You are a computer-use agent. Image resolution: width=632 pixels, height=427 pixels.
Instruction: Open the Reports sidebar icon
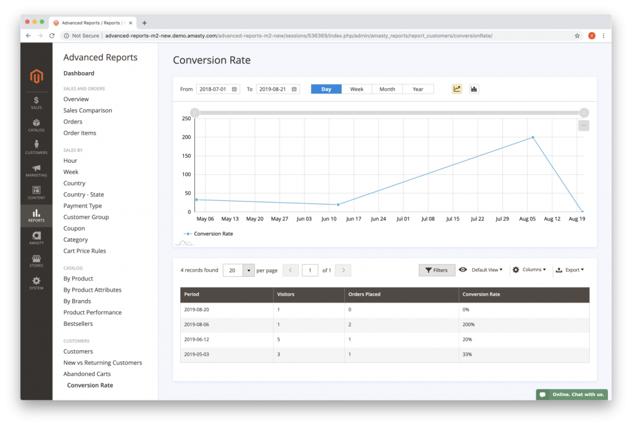36,215
